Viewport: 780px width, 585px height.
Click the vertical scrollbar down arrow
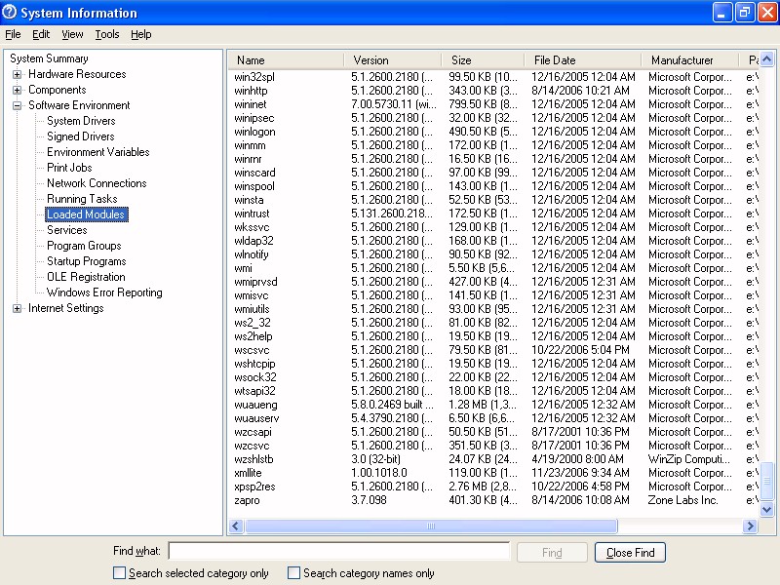pyautogui.click(x=766, y=509)
